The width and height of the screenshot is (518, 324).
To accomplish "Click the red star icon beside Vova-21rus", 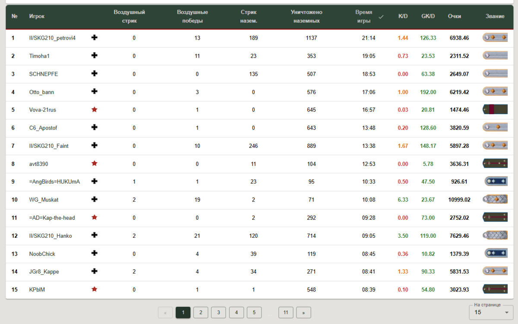I will [95, 110].
